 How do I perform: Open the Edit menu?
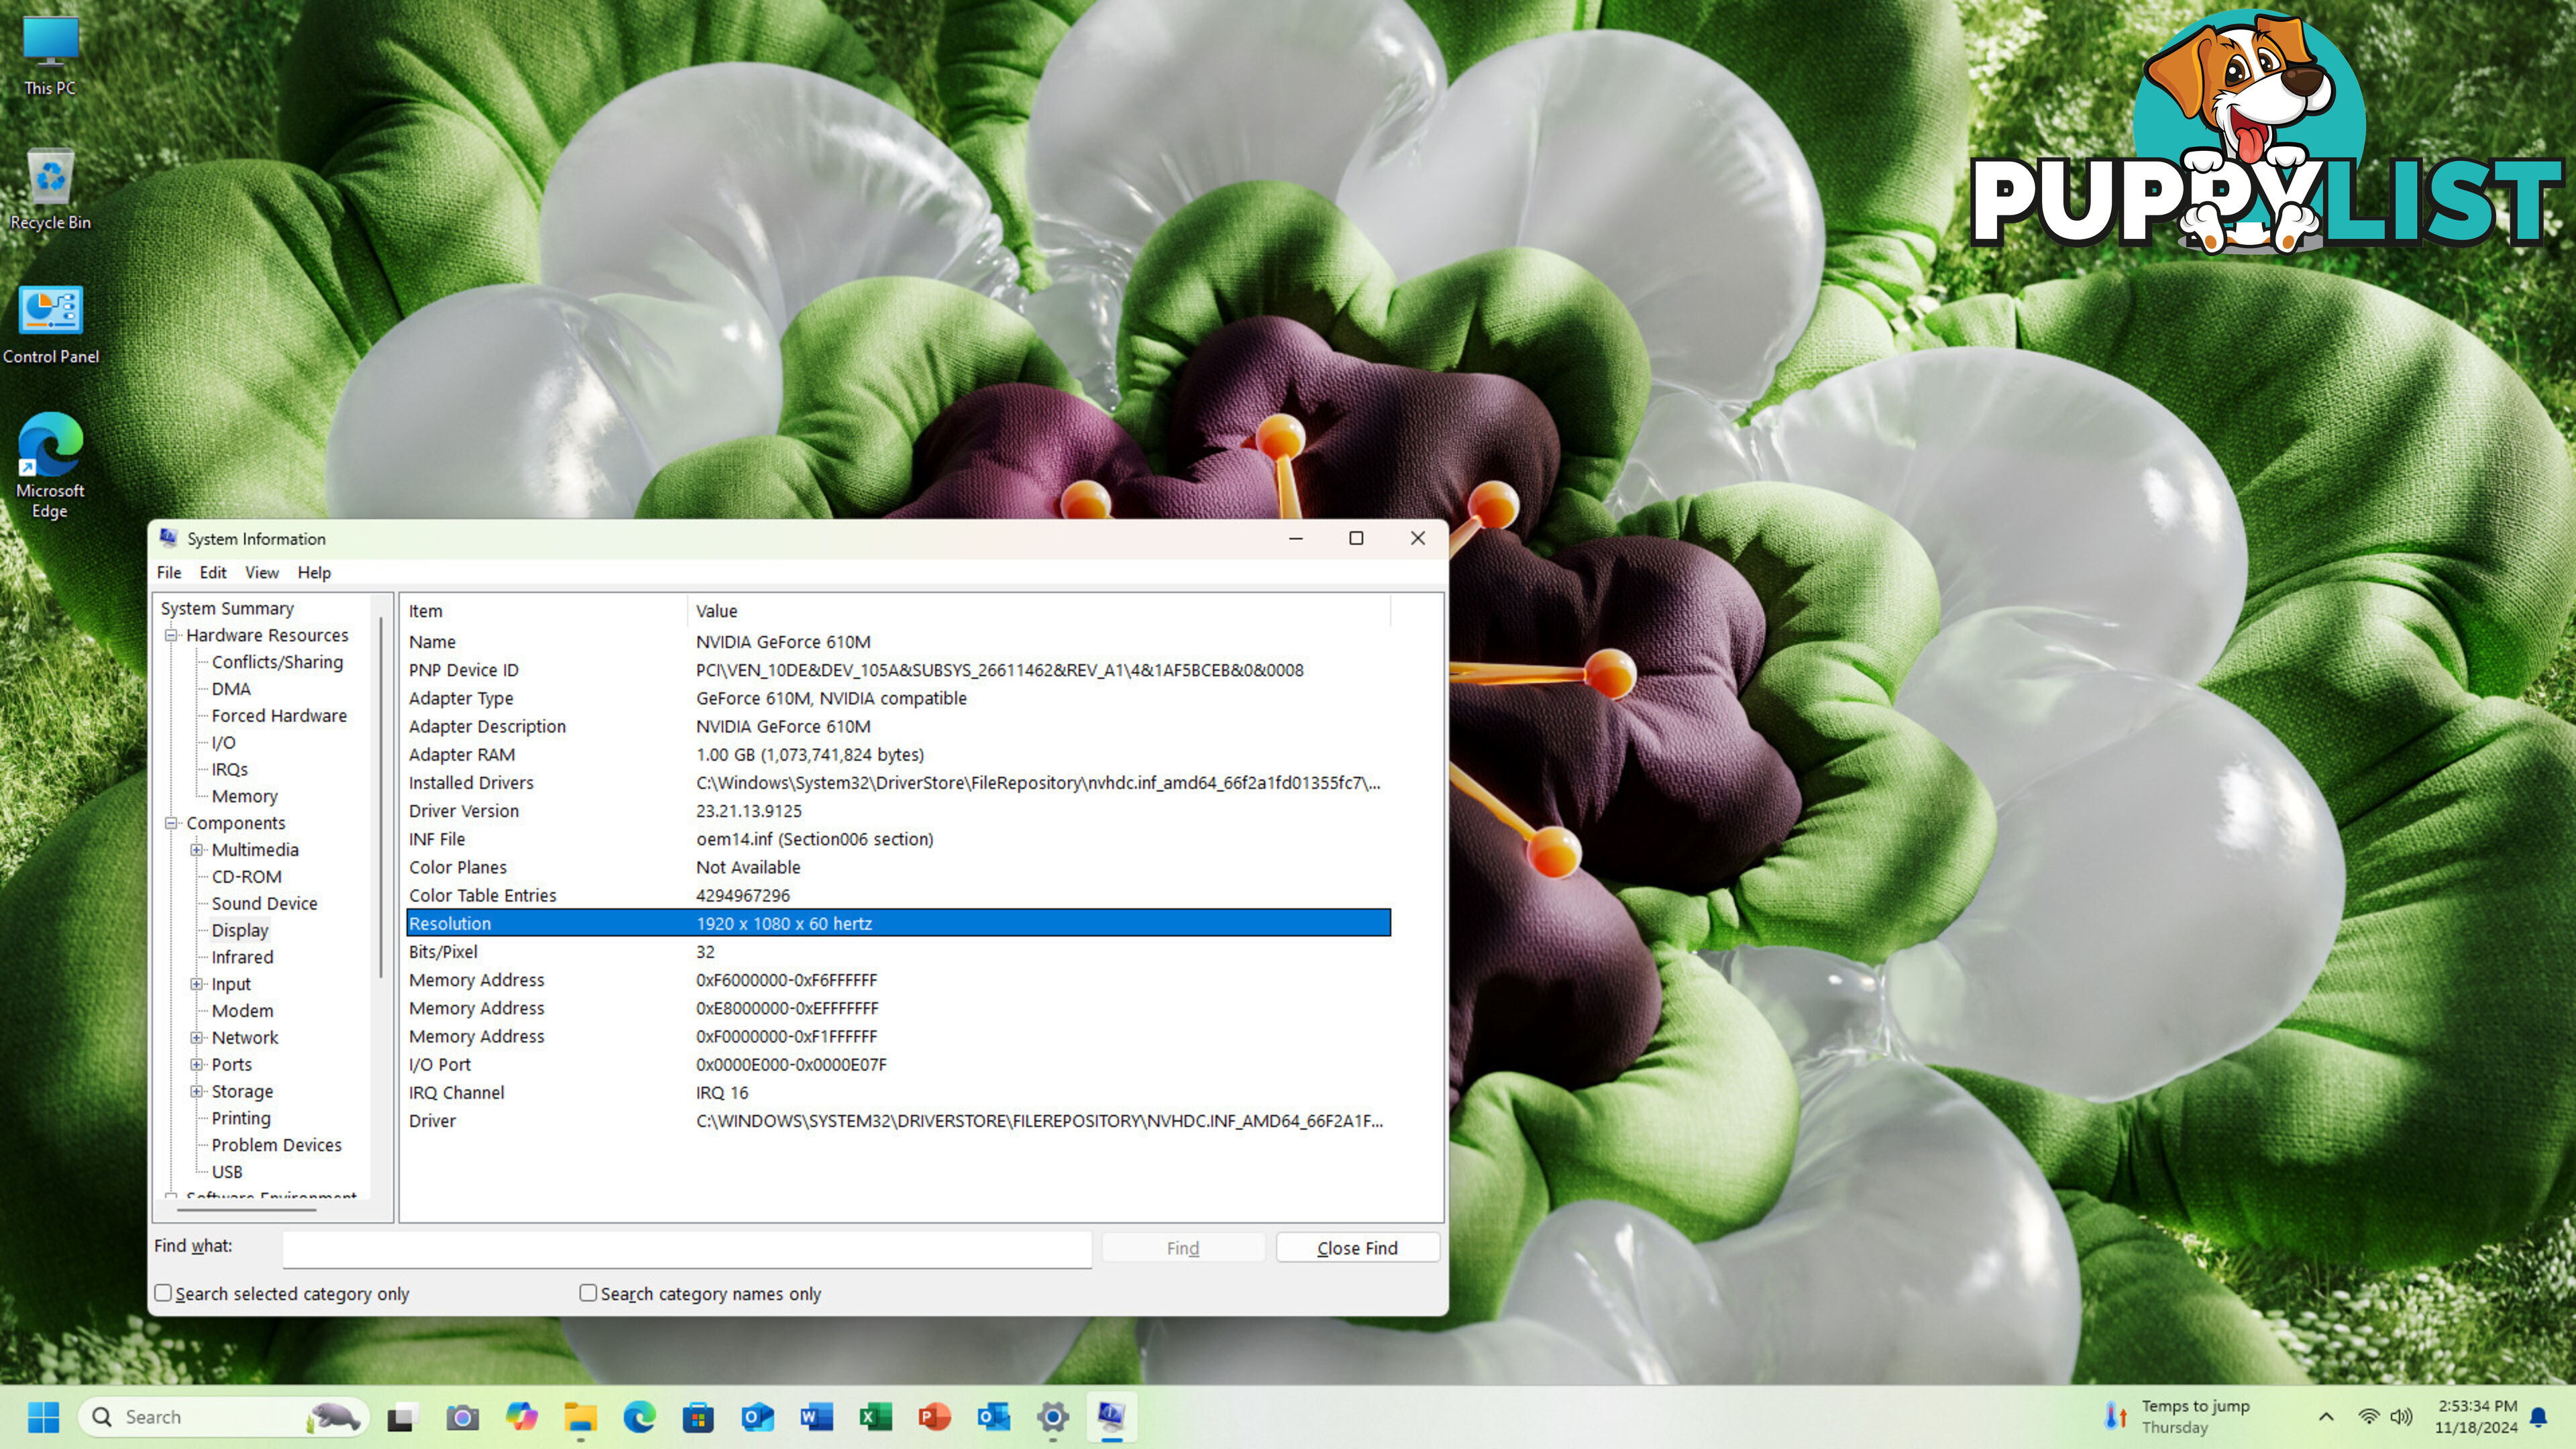(x=213, y=572)
